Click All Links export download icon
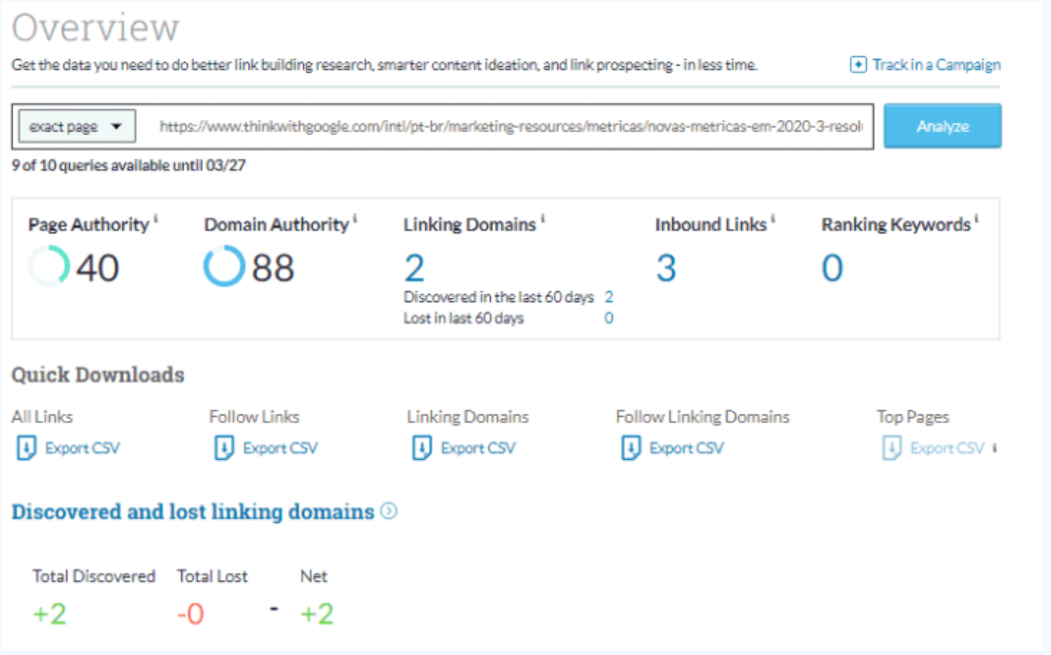 coord(26,448)
